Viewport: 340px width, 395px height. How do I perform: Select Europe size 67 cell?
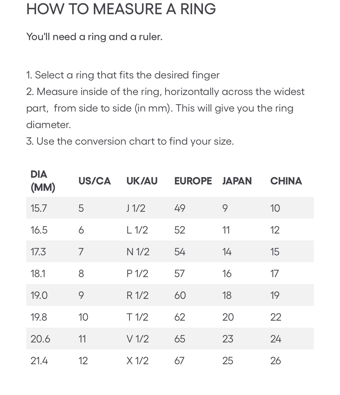pos(179,361)
